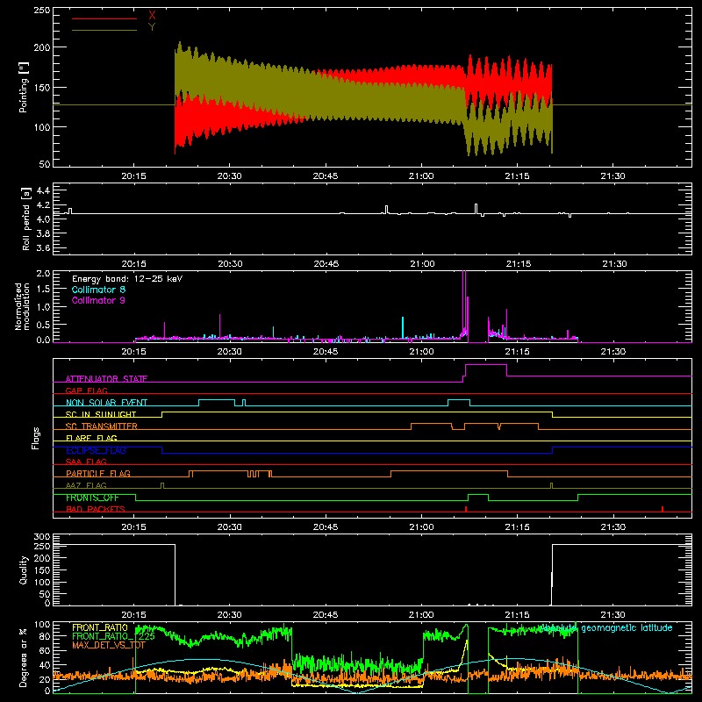Click the 'Pointing' y-axis title
Image resolution: width=702 pixels, height=702 pixels.
click(24, 87)
